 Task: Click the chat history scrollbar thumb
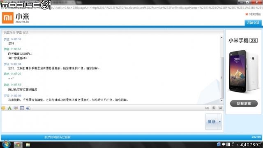click(x=221, y=78)
